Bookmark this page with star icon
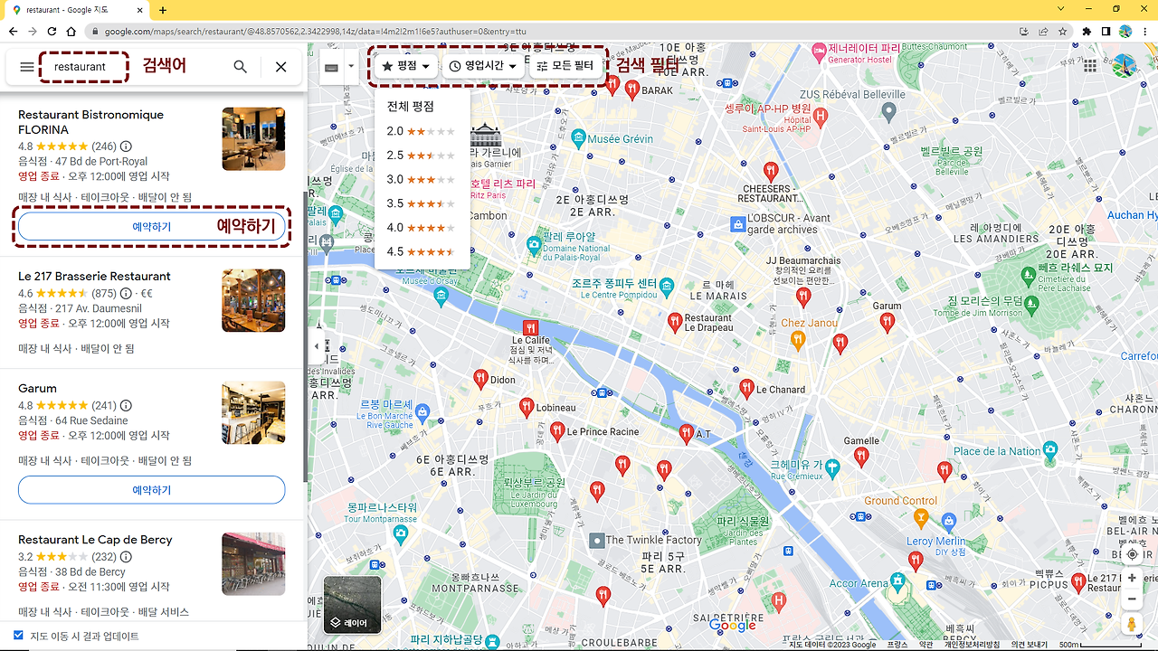The image size is (1158, 651). click(1062, 31)
